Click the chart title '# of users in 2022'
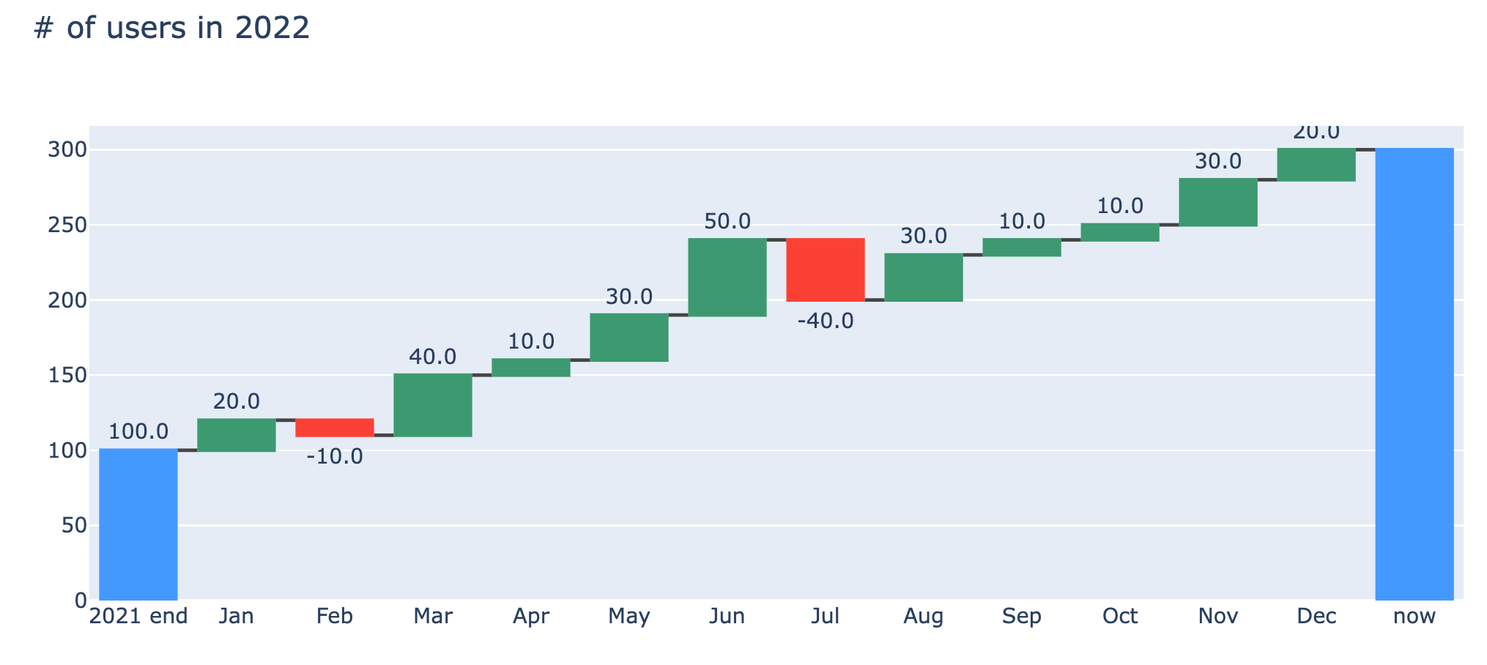This screenshot has width=1487, height=665. tap(172, 29)
